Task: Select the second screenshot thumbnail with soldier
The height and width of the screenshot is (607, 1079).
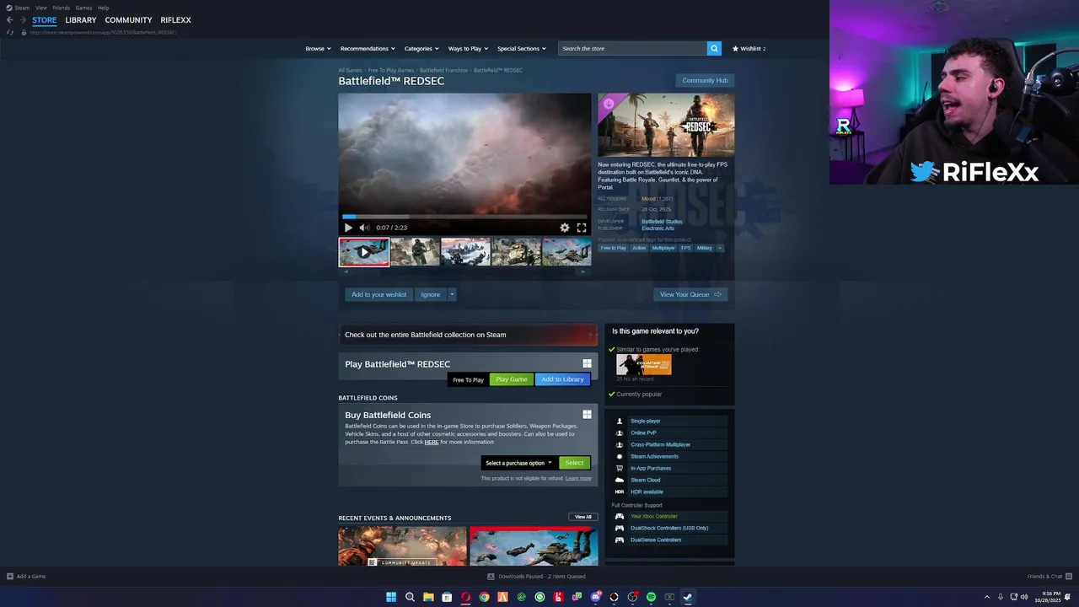Action: [x=415, y=251]
